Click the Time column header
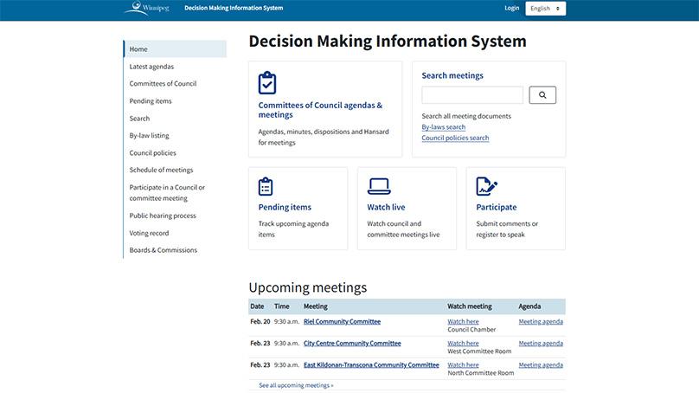Viewport: 699px width, 393px height. click(x=281, y=306)
